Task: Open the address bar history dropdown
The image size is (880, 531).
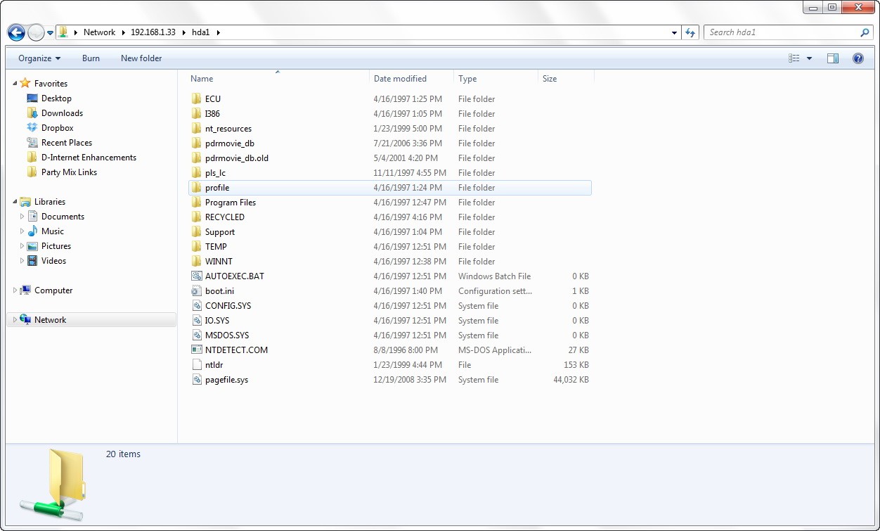Action: click(675, 32)
